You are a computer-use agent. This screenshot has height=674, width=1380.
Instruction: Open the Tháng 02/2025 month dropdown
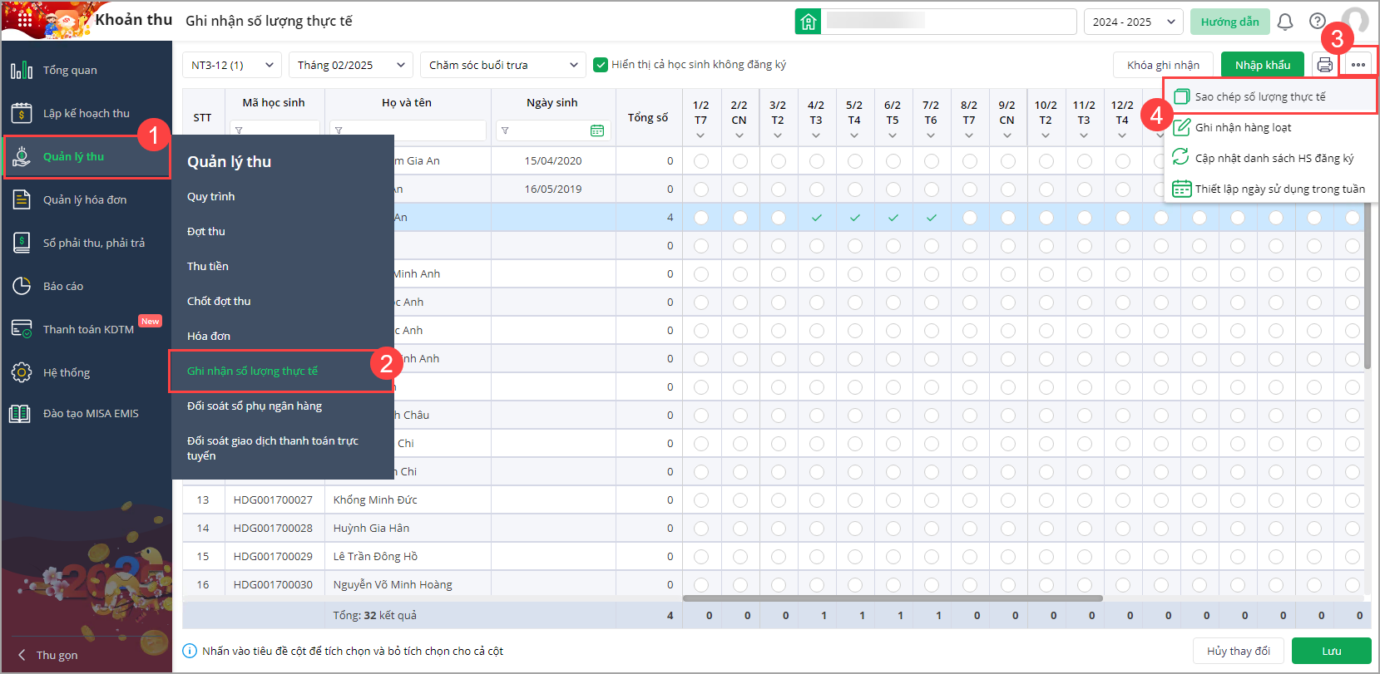(351, 65)
